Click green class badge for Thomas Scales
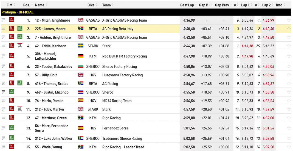Screen dimensions: 293x151 click(x=20, y=83)
